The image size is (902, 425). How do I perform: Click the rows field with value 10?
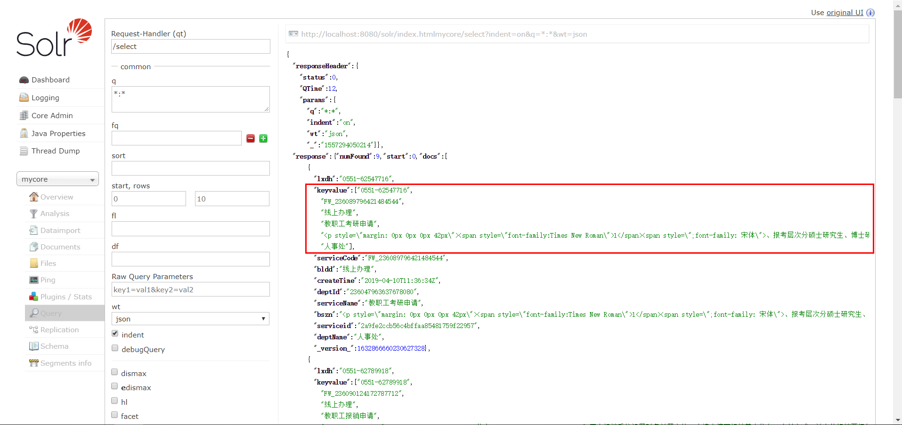click(232, 199)
